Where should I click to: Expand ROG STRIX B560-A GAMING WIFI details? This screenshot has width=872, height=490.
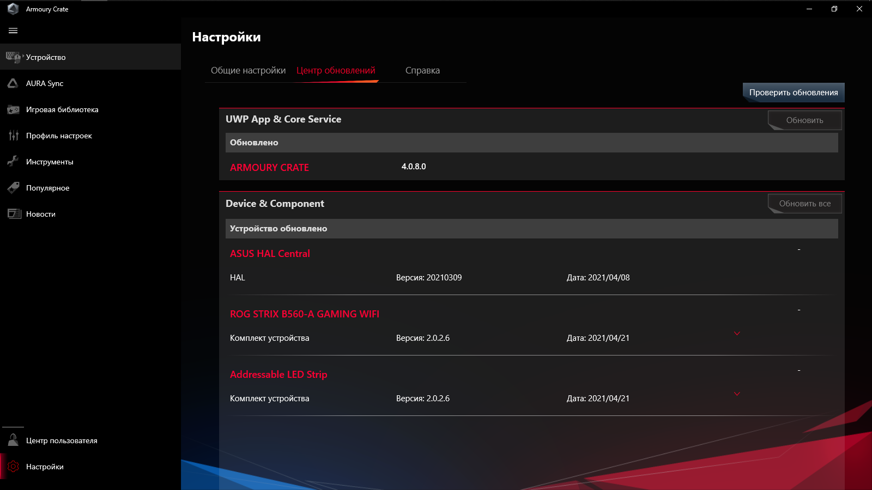click(x=737, y=333)
